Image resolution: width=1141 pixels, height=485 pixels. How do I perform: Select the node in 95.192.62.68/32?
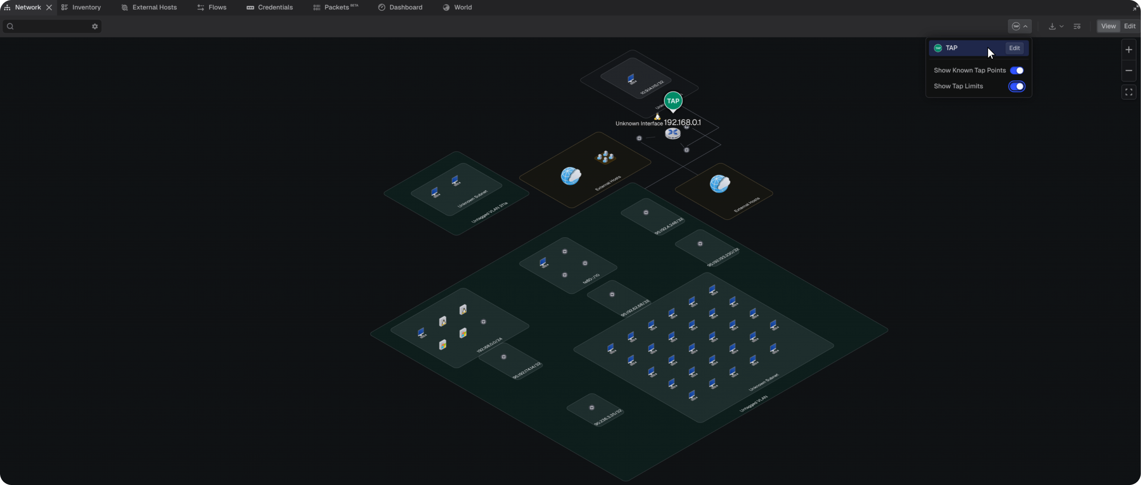tap(612, 295)
